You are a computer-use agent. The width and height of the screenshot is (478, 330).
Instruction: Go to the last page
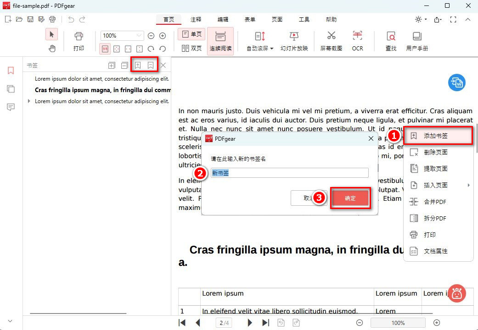pos(265,323)
